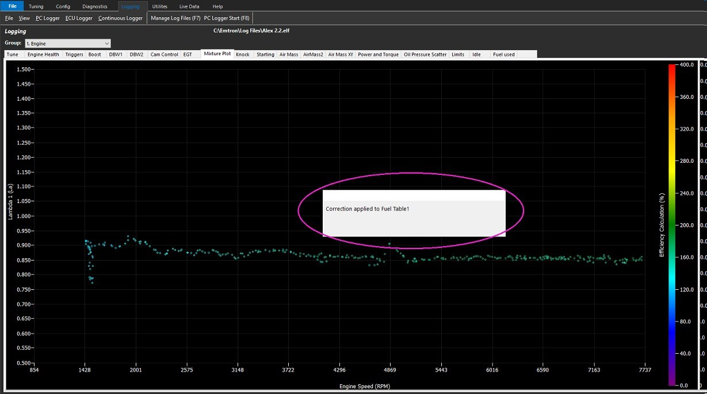This screenshot has width=707, height=394.
Task: Open the Group dropdown showing 1. Engine
Action: (67, 43)
